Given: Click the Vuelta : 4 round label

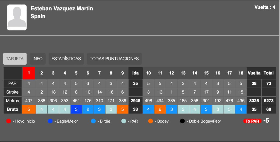Looking at the screenshot, I should [x=265, y=7].
